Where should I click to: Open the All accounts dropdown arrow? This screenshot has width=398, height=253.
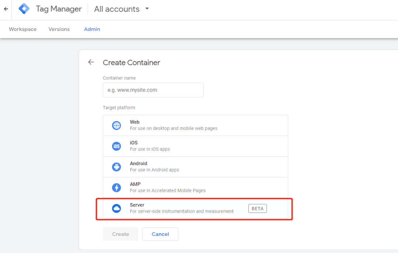pyautogui.click(x=147, y=8)
